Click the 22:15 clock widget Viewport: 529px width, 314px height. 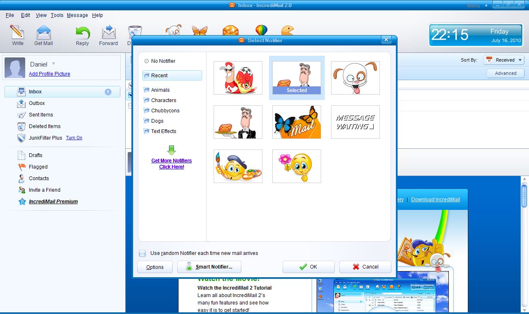click(476, 35)
